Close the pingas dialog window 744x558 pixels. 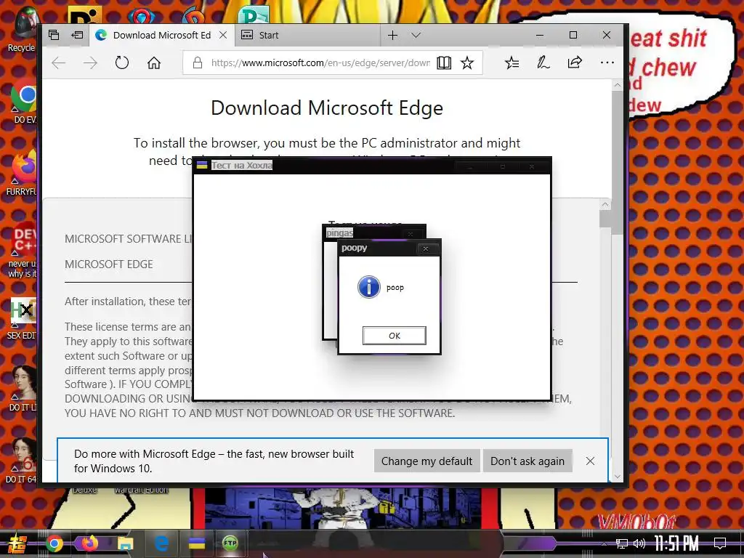[x=411, y=234]
